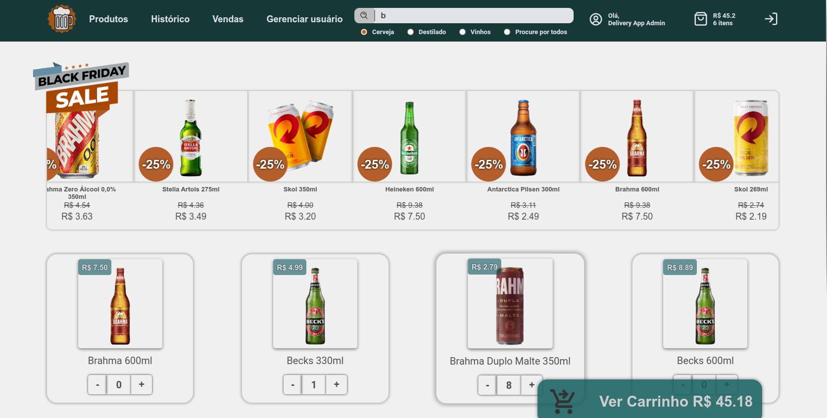Open the Antarctica Pilsen 300ml sale image
Screen dimensions: 827x418
coord(523,138)
